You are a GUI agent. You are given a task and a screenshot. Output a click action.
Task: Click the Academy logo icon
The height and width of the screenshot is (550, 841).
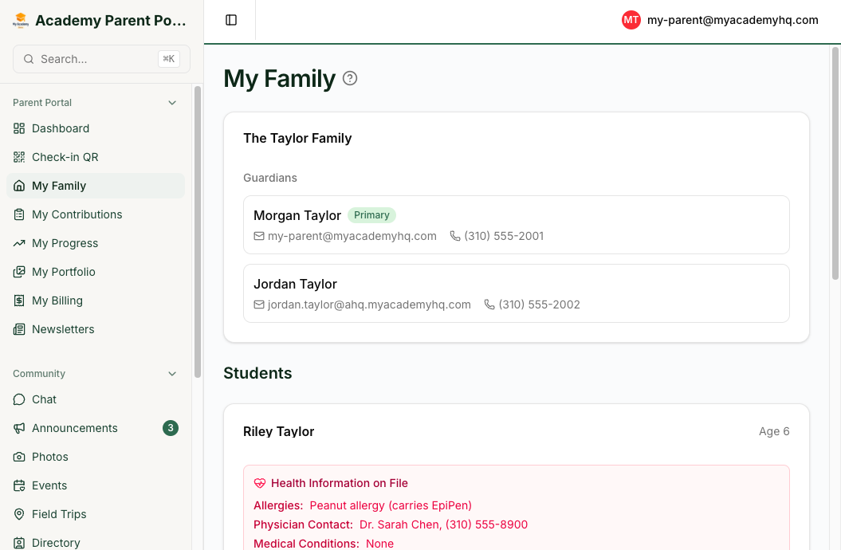coord(21,21)
